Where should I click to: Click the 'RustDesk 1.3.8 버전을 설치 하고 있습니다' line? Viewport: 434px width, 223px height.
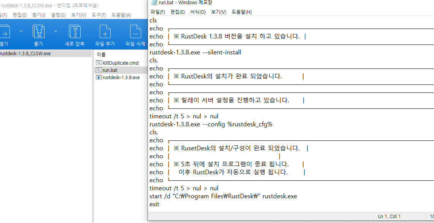point(237,36)
